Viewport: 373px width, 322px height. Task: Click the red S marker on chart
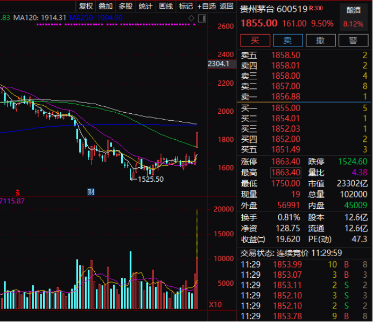coord(18,193)
